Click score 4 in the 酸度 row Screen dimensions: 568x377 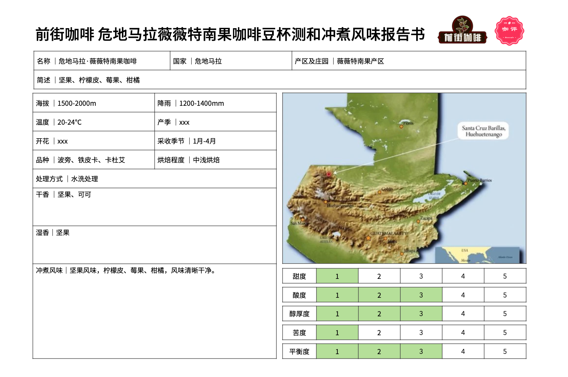[463, 295]
